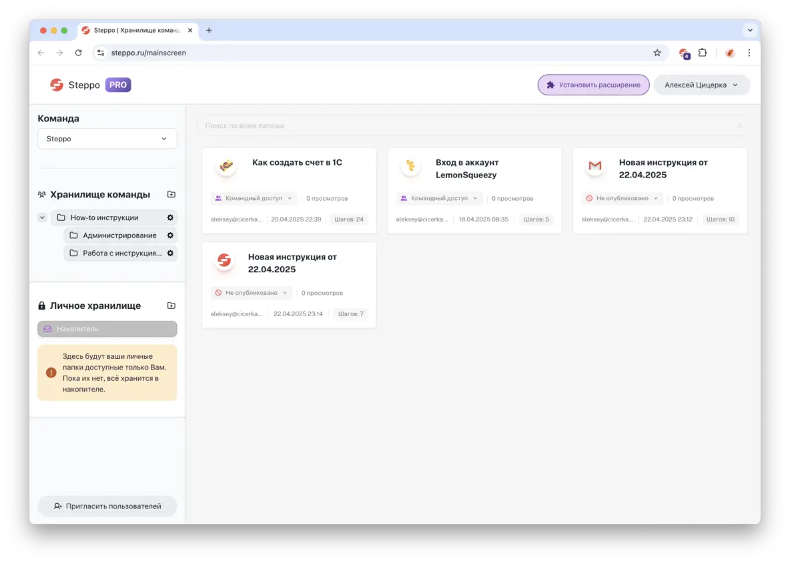Viewport: 790px width, 563px height.
Task: Click Шагов: 5 label
Action: coord(536,219)
